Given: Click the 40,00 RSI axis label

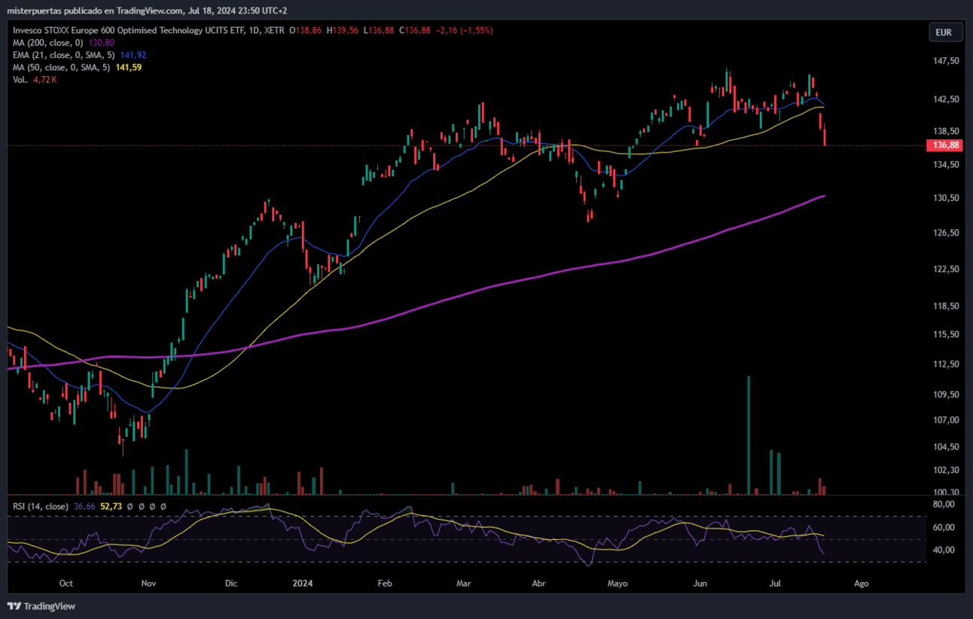Looking at the screenshot, I should click(942, 550).
